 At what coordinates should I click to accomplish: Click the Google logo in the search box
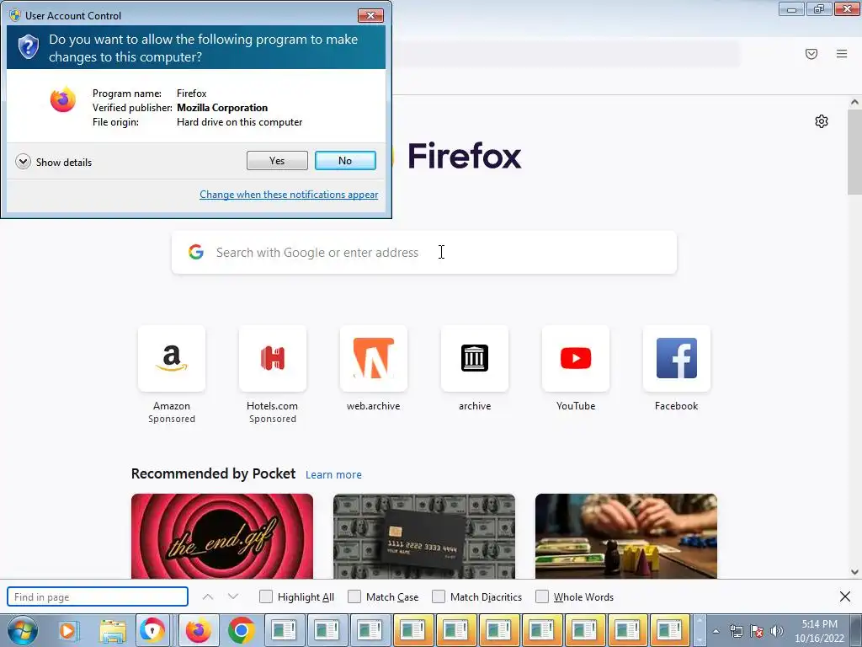click(x=196, y=252)
